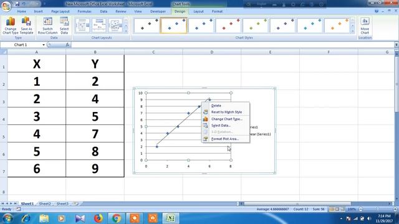Screen dimensions: 399x224
Task: Click the Select All corner button
Action: click(x=4, y=52)
